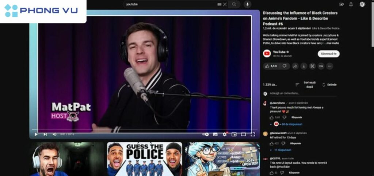Create a clip with scissors icon
Screen dimensions: 374x176
coord(312,66)
